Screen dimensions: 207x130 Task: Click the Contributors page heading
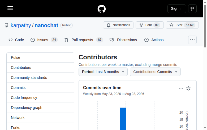pyautogui.click(x=98, y=57)
